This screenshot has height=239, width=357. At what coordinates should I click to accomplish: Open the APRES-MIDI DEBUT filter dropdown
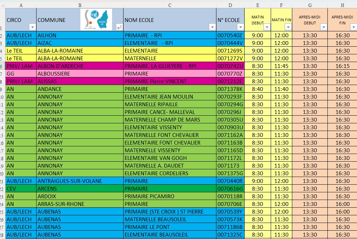(x=324, y=27)
